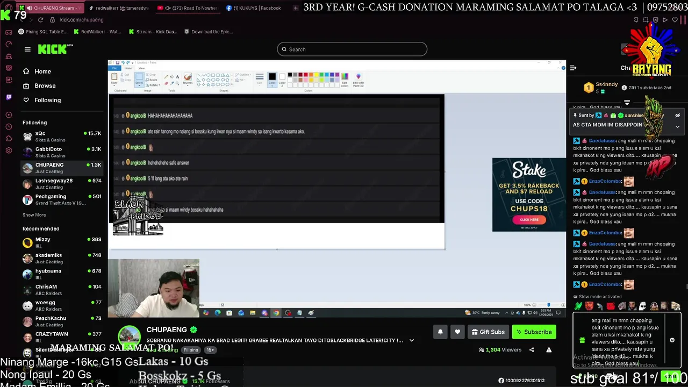Open PeachKachu's recommended channel
This screenshot has width=688, height=387.
pyautogui.click(x=62, y=321)
